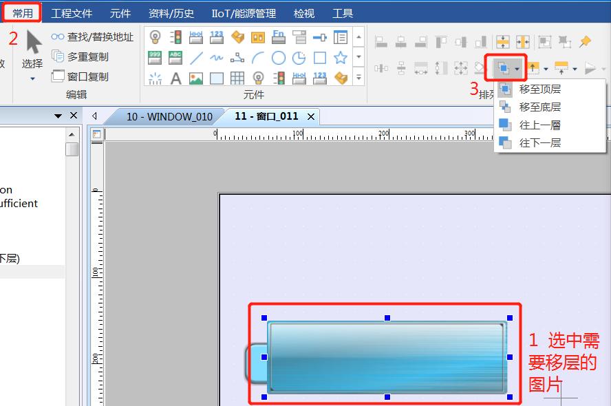This screenshot has height=406, width=611.
Task: Insert the green ABC ASCII display
Action: (x=175, y=58)
